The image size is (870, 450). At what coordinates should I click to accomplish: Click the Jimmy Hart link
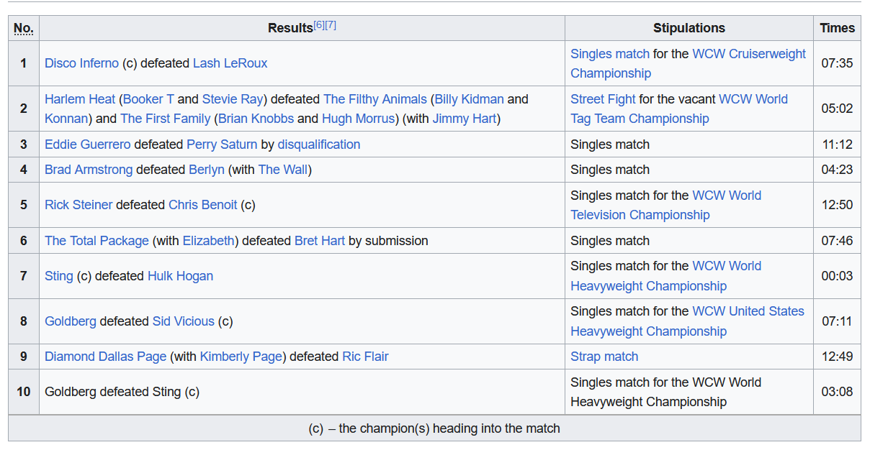tap(464, 119)
